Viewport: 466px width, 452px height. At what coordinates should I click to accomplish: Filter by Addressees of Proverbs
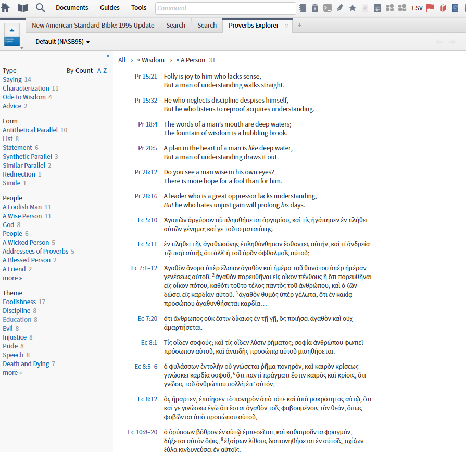click(x=35, y=252)
